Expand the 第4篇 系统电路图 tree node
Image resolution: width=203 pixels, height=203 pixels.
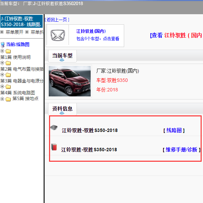[2, 87]
